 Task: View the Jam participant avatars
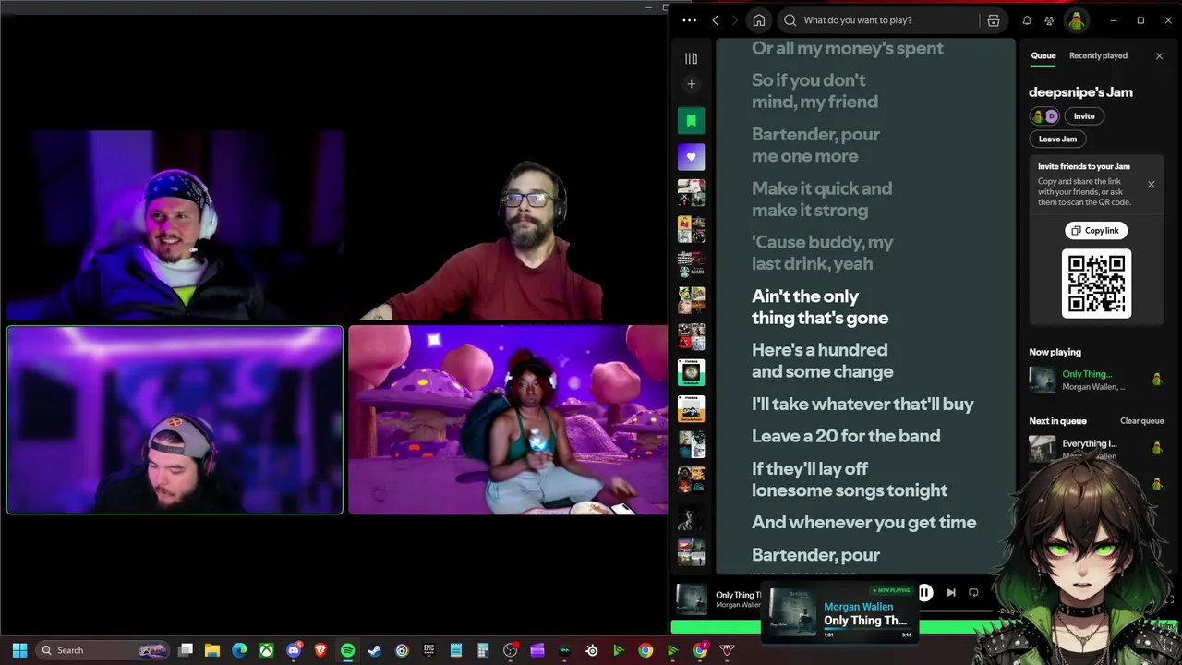pos(1044,116)
